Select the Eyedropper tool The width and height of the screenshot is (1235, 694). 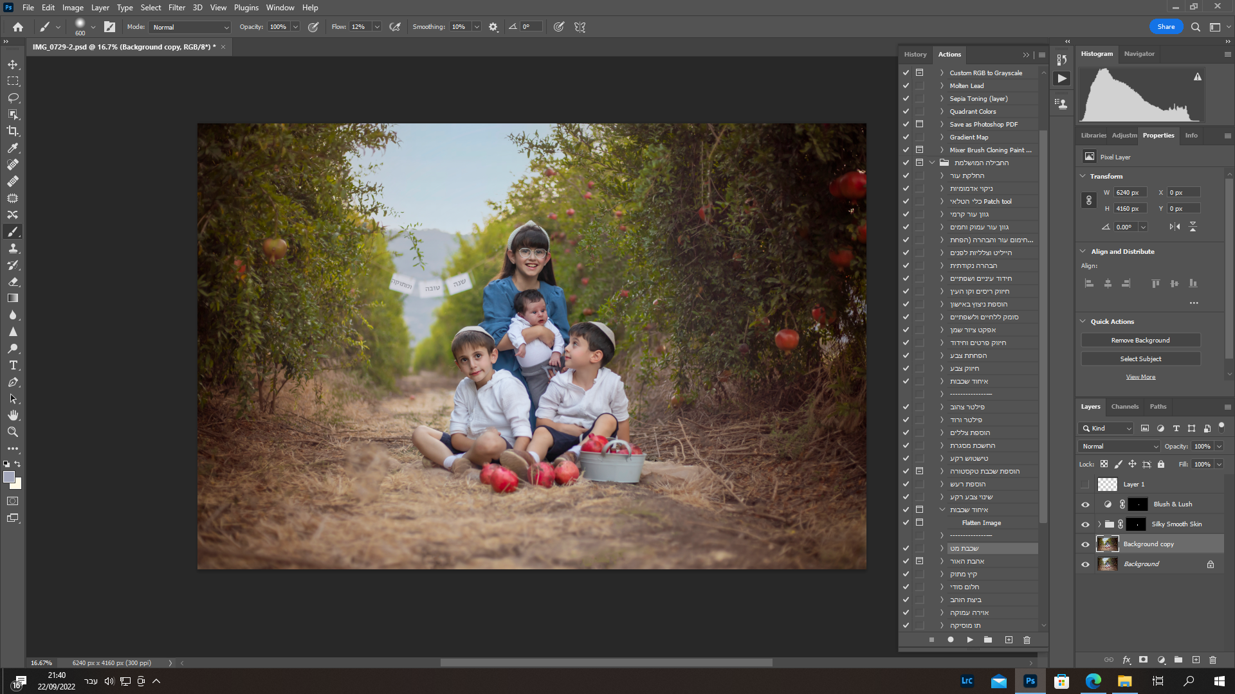pyautogui.click(x=13, y=148)
